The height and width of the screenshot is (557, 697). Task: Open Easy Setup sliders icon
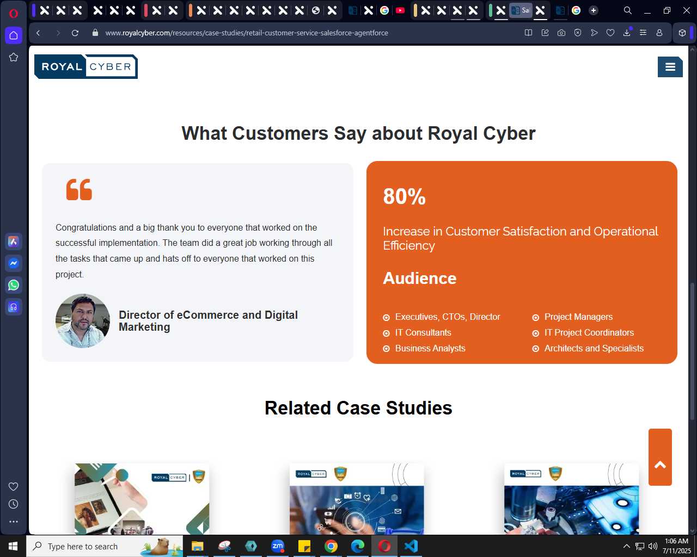[x=643, y=33]
